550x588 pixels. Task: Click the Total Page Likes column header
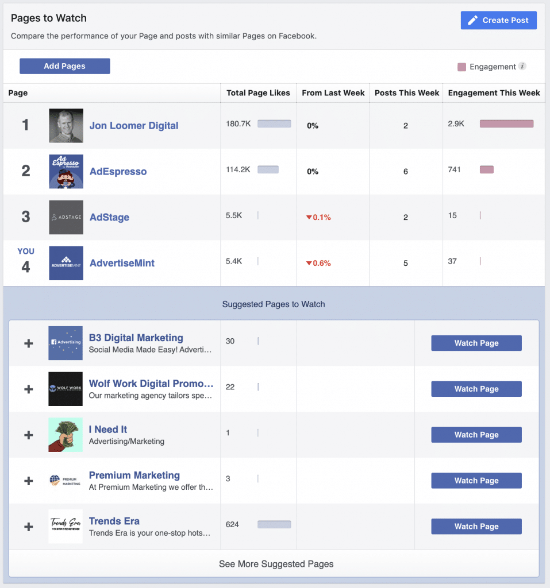[258, 93]
